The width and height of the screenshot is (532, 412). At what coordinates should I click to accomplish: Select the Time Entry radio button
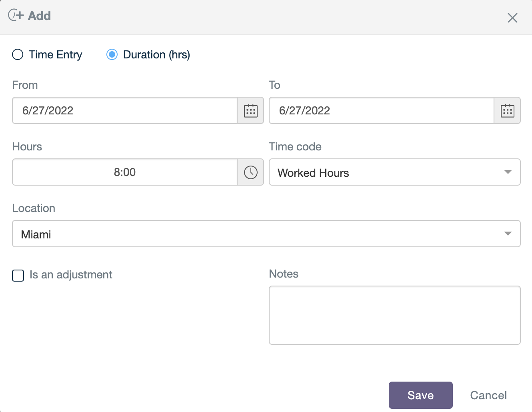18,54
